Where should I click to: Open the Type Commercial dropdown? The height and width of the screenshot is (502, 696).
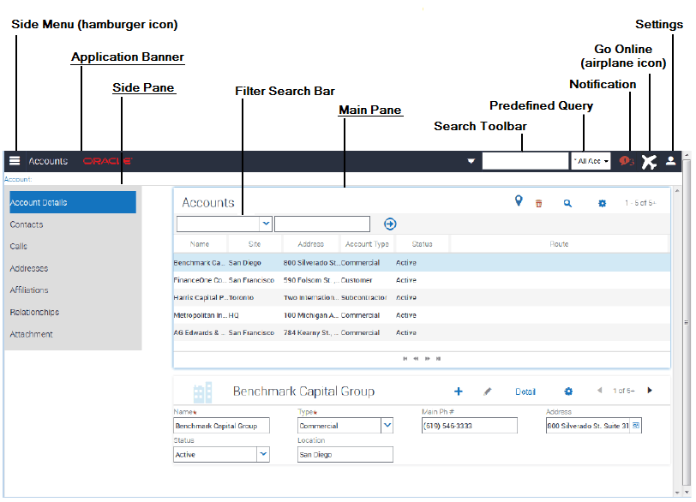(387, 425)
